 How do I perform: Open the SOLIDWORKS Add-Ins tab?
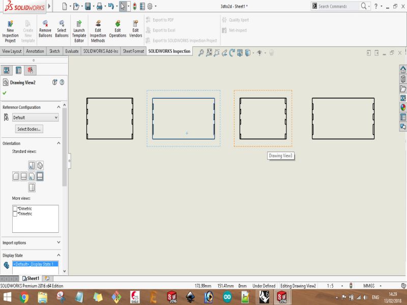click(x=101, y=51)
